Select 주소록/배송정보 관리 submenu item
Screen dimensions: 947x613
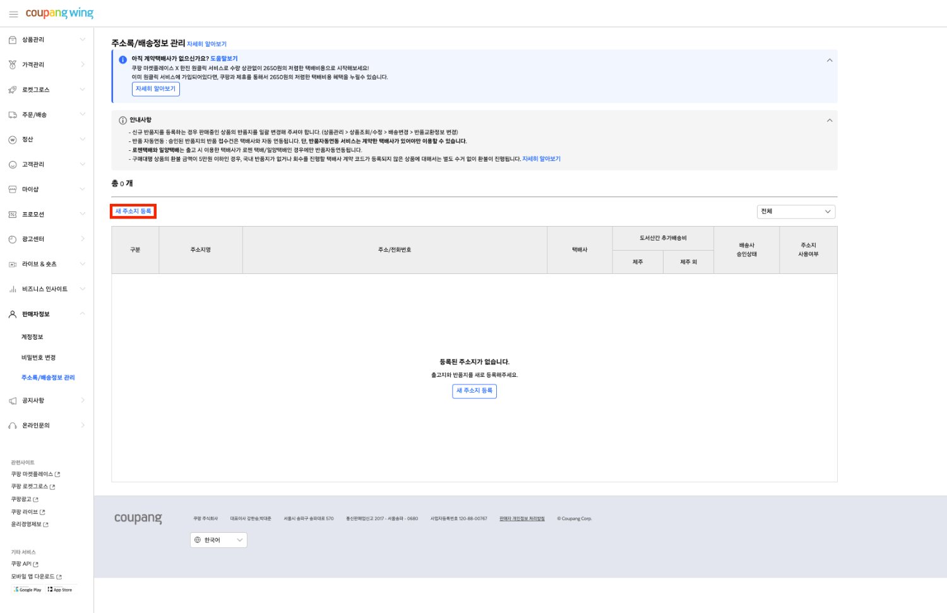48,378
